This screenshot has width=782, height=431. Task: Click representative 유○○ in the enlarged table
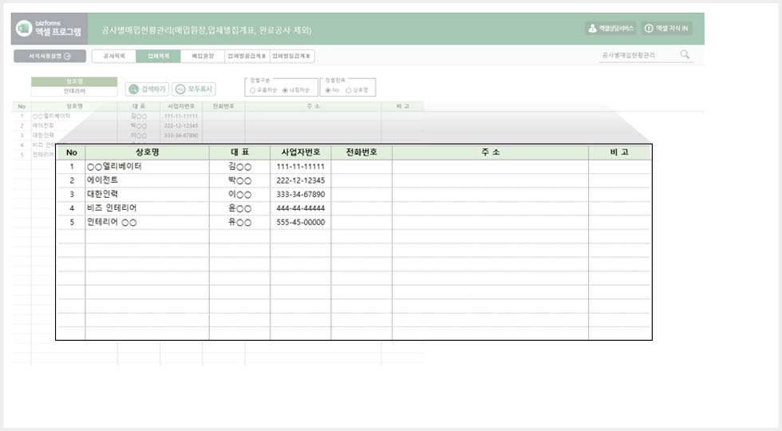pyautogui.click(x=240, y=223)
